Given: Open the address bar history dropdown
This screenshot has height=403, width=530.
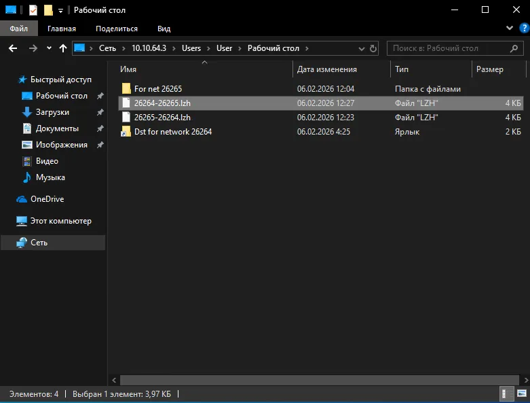Looking at the screenshot, I should pos(361,49).
